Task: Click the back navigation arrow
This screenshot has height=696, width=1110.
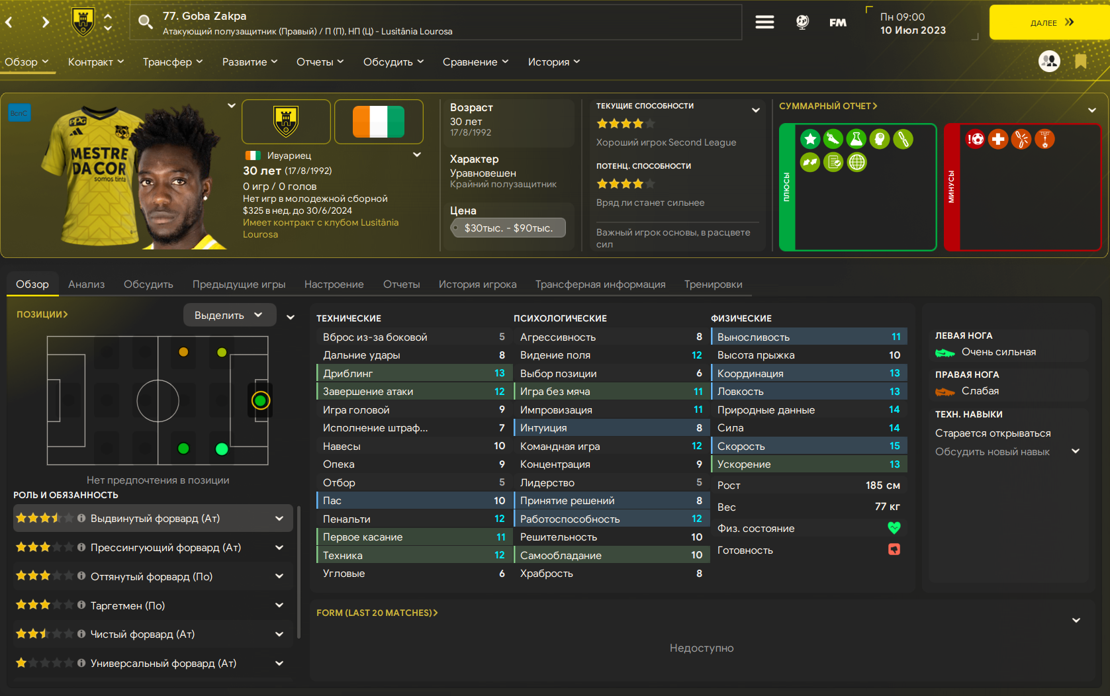Action: pyautogui.click(x=9, y=22)
